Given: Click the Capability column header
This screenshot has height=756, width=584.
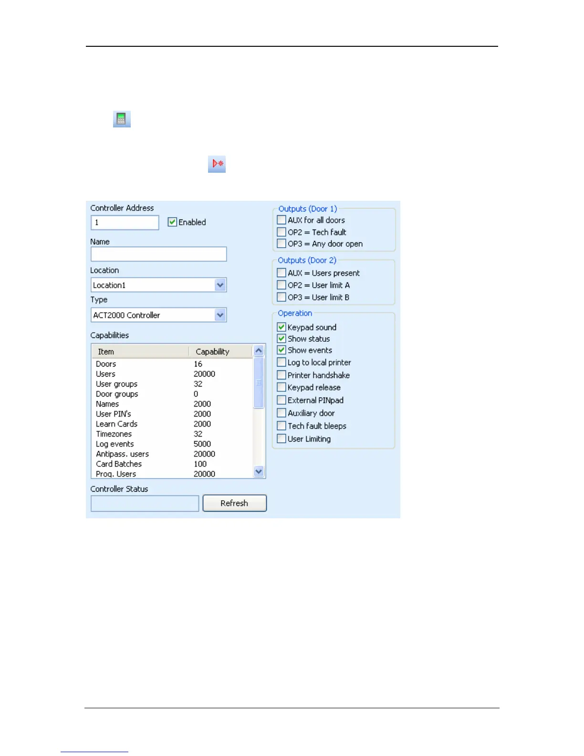Looking at the screenshot, I should (x=220, y=352).
